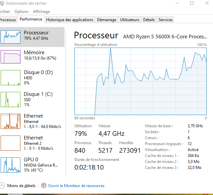The image size is (213, 195).
Task: Click Cache de niveau 3 value 32,0 Mo
Action: [194, 168]
